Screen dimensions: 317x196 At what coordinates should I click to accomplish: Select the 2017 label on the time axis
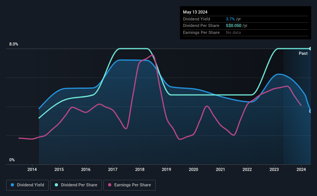113,169
